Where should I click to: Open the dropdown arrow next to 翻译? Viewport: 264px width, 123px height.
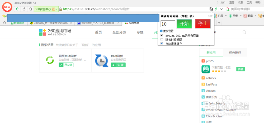tap(255, 16)
